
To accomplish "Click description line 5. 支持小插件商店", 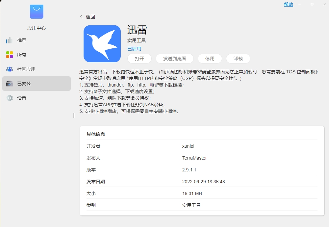I will 129,111.
